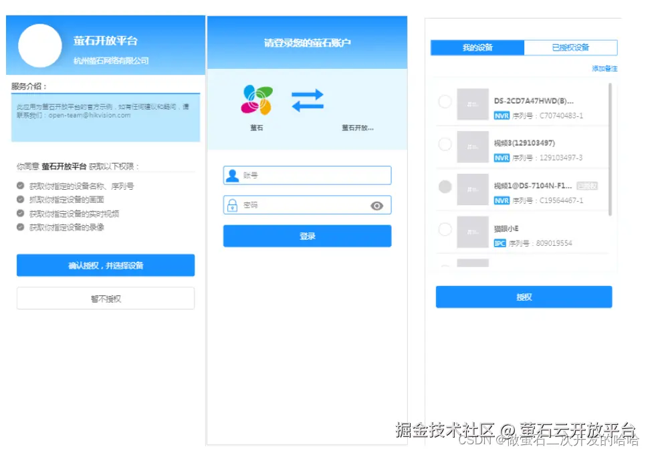The height and width of the screenshot is (453, 650).
Task: Select the radio button for DS-2CD7A47HWD(B)
Action: tap(445, 102)
